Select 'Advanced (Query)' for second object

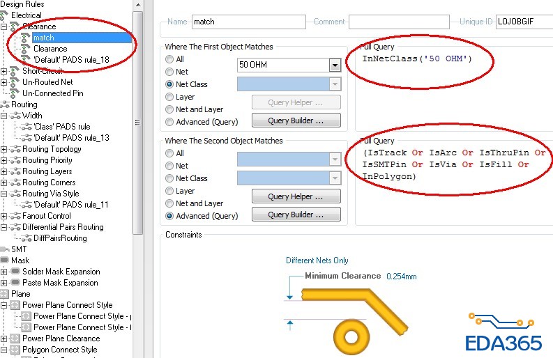pos(169,216)
